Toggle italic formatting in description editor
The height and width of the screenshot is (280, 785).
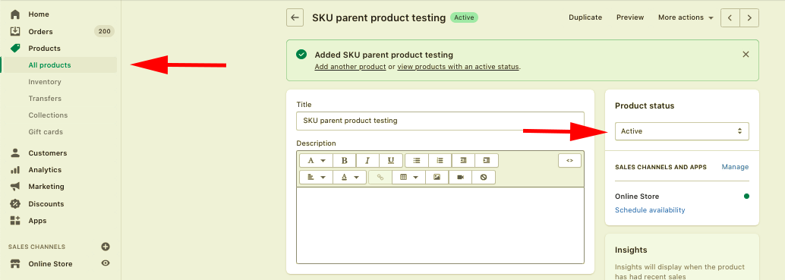tap(367, 161)
